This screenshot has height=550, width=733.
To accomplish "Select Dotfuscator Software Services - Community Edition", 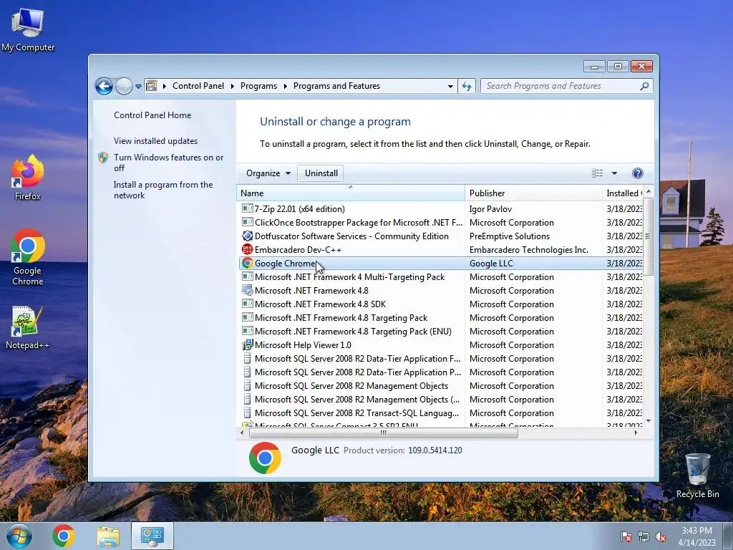I will click(x=351, y=236).
